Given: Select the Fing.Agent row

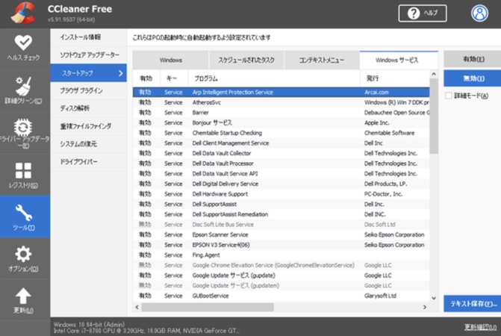Looking at the screenshot, I should (281, 255).
